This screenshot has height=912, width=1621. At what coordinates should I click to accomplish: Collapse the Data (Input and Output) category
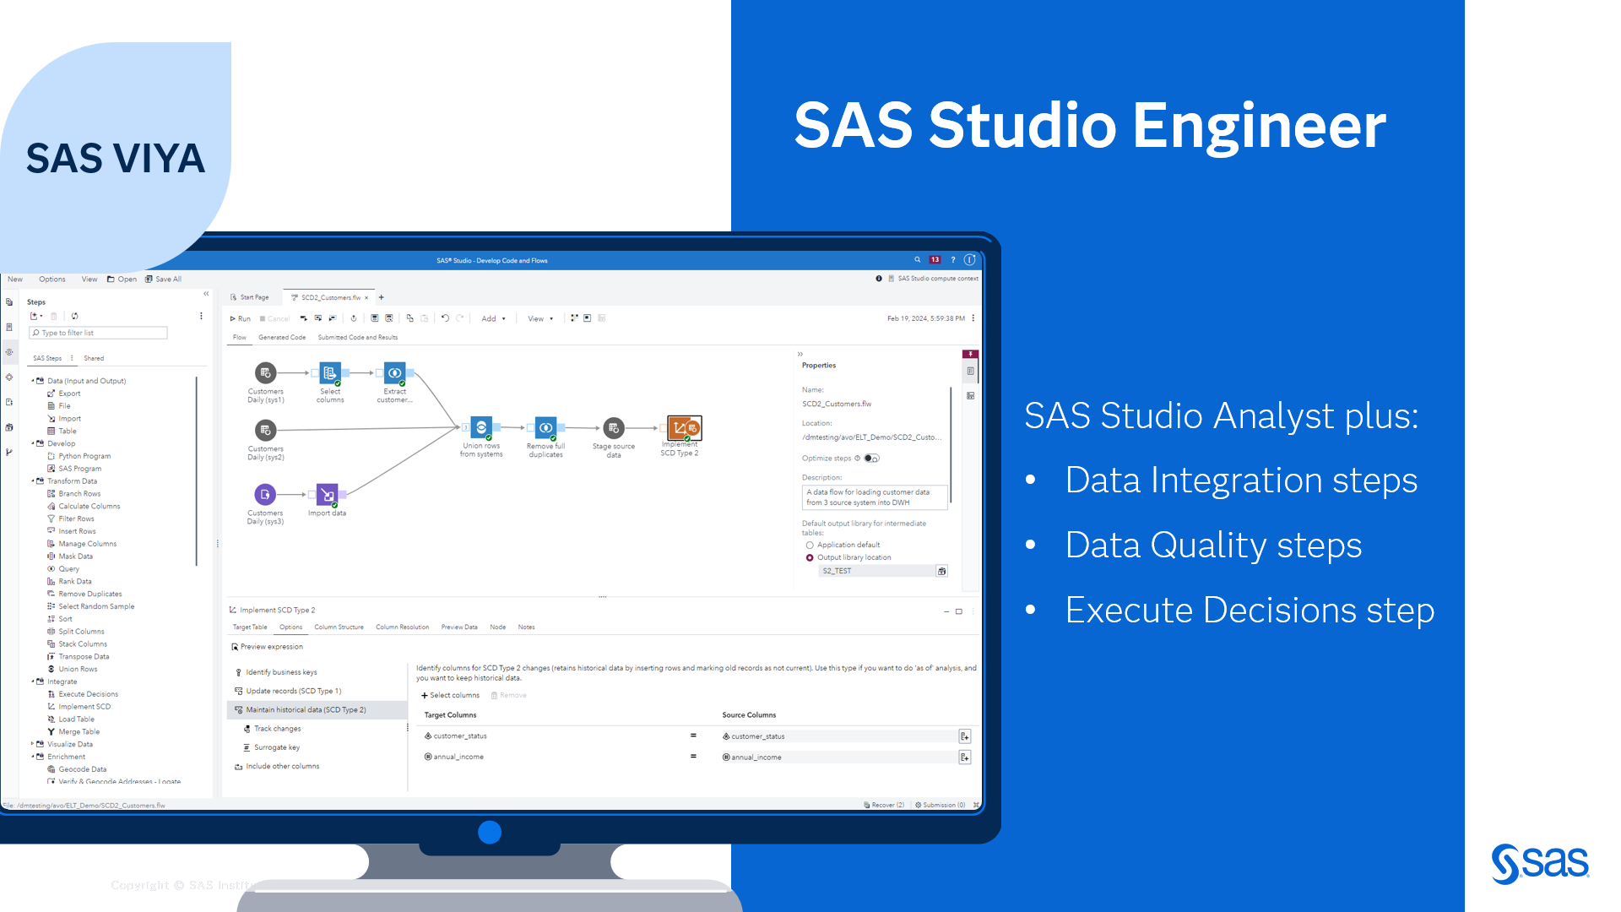click(x=34, y=381)
